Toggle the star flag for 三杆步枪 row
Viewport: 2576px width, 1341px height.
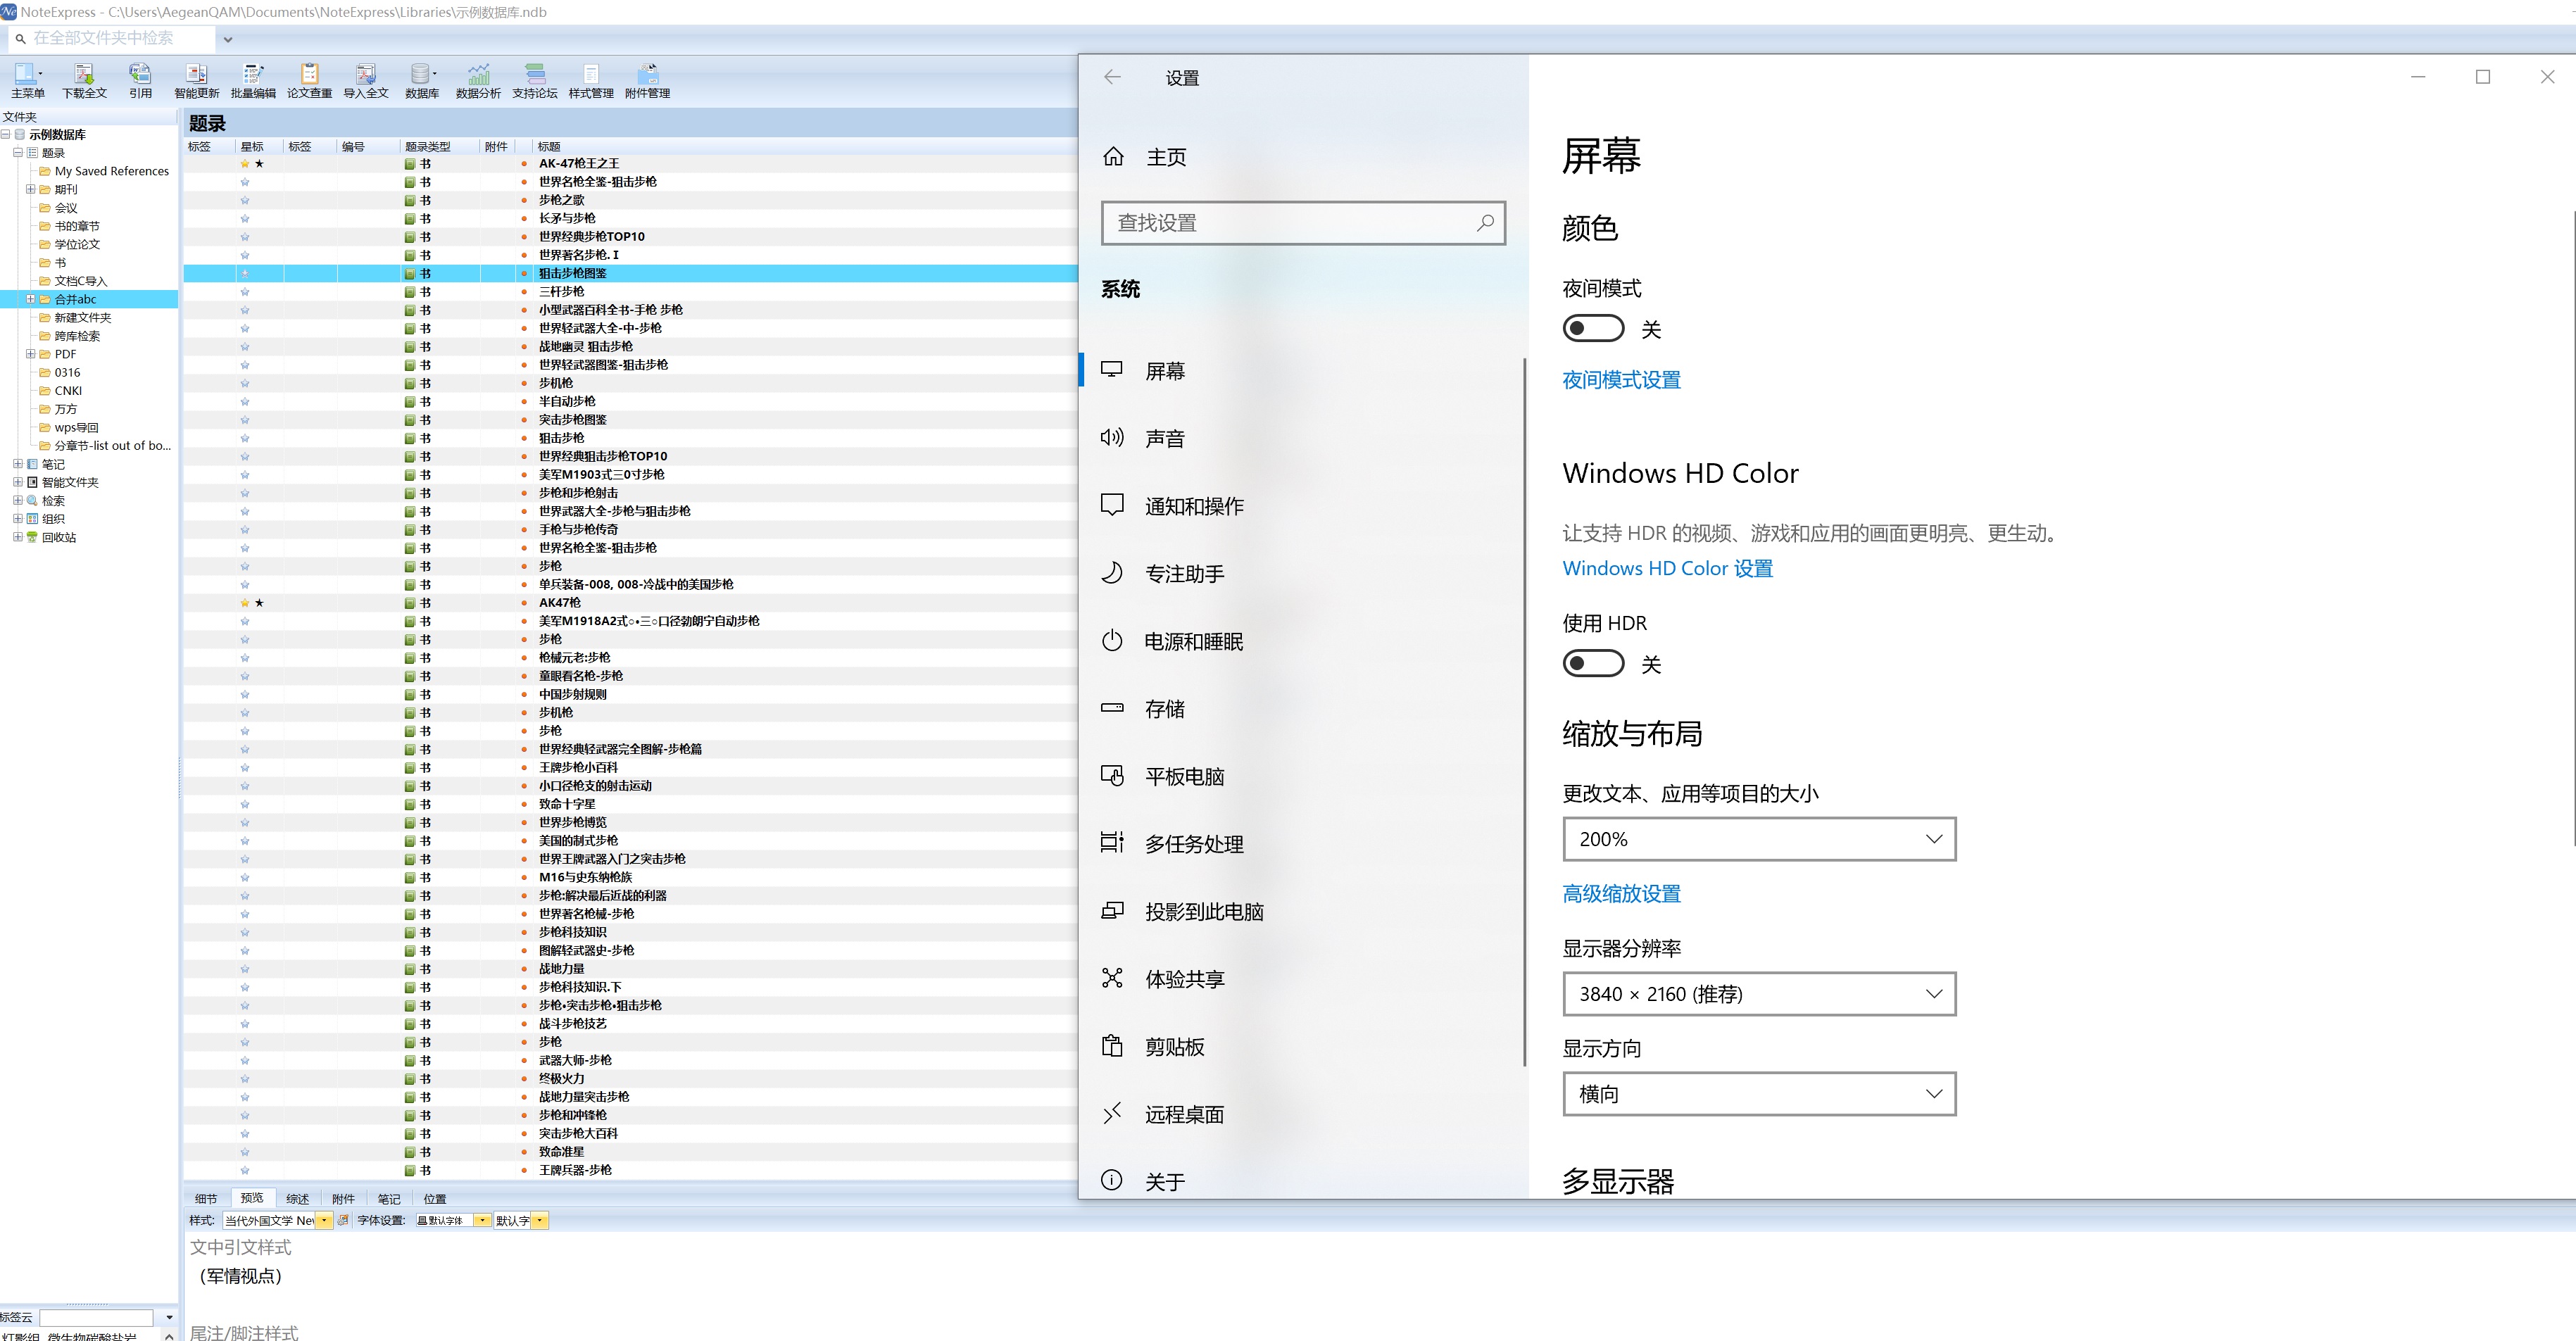pos(245,292)
